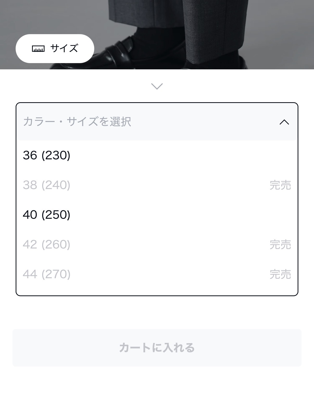The image size is (314, 401).
Task: Open the サイズ size guide pill button
Action: point(55,48)
